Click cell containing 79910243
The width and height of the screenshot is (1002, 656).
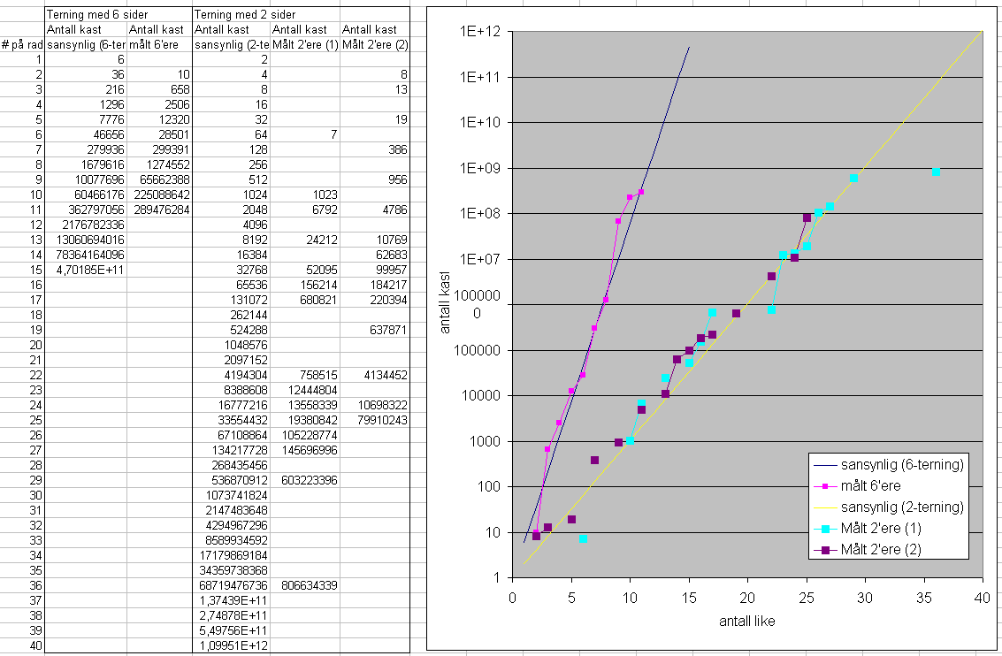pyautogui.click(x=374, y=420)
